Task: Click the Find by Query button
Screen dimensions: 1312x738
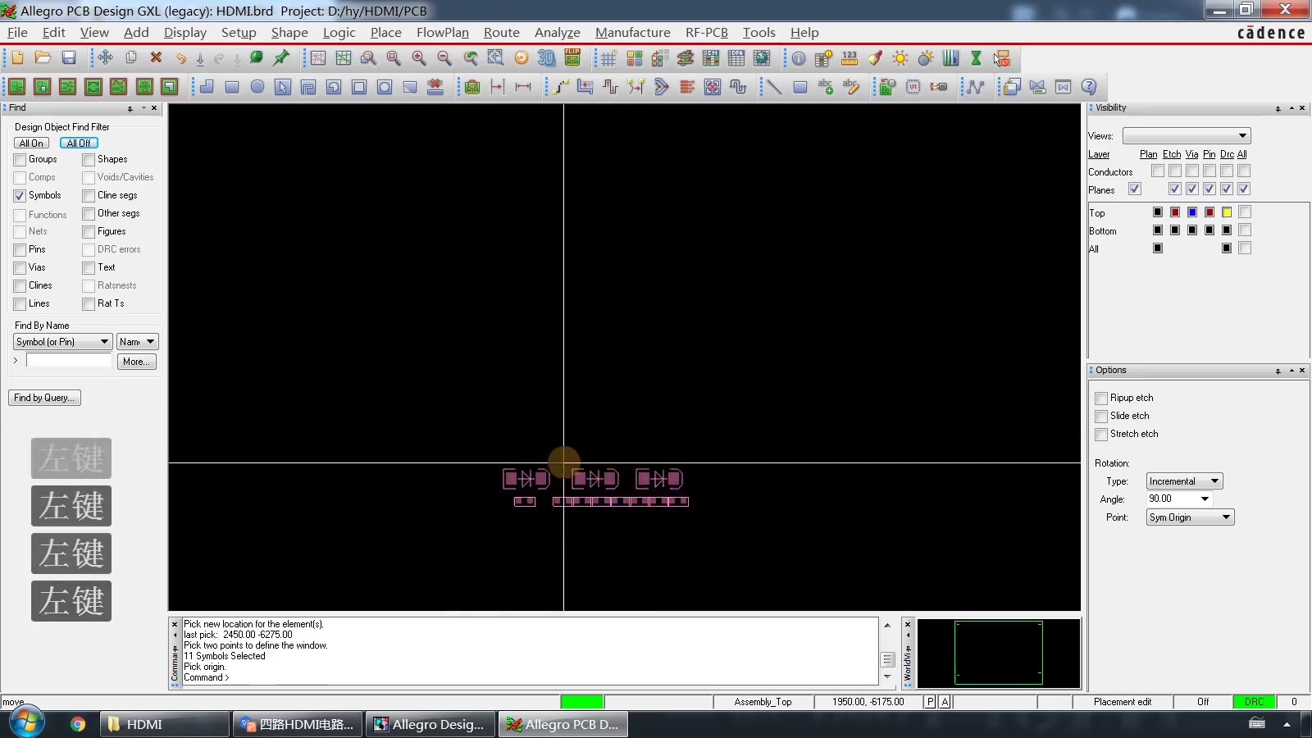Action: (44, 398)
